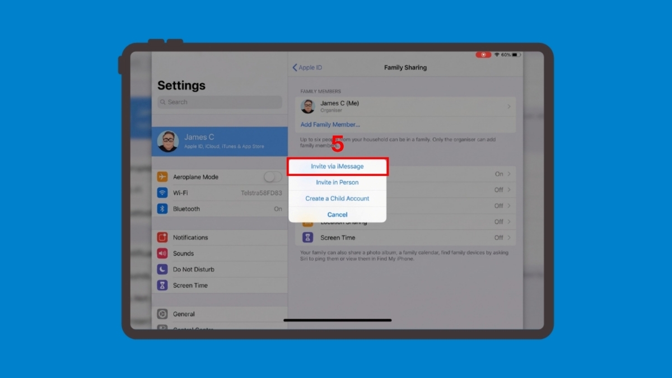Click James C sidebar profile picture
The height and width of the screenshot is (378, 672).
click(x=168, y=141)
